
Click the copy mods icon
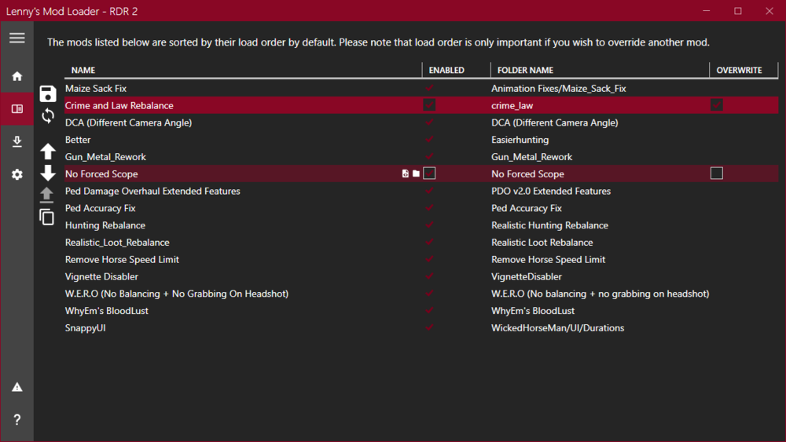[47, 217]
